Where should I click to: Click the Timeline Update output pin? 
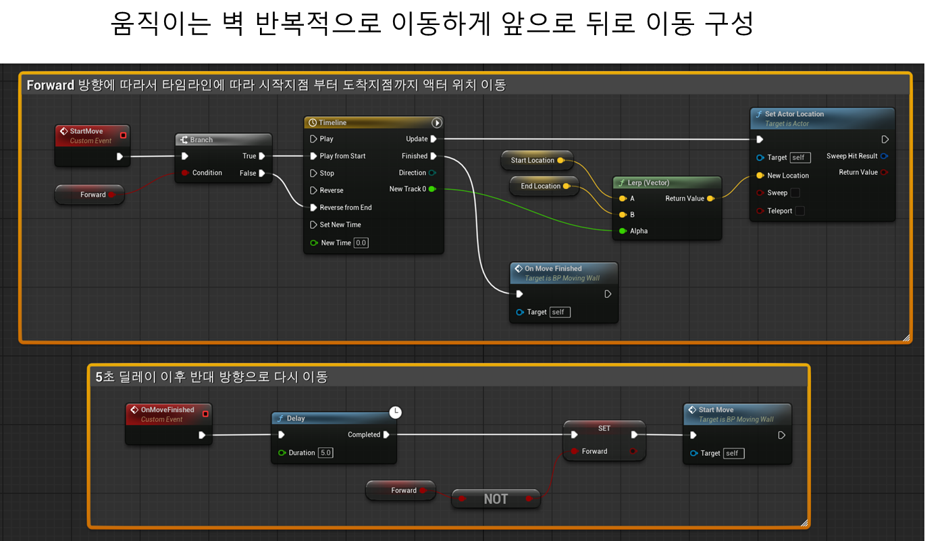[x=433, y=139]
